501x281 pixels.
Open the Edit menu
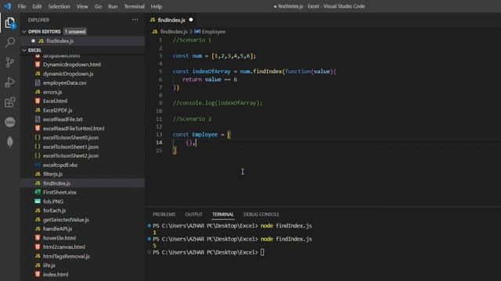pyautogui.click(x=37, y=6)
